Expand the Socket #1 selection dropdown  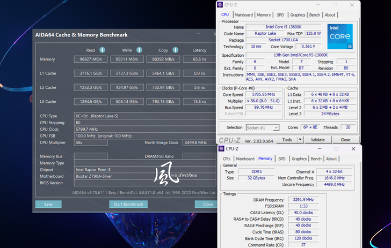click(276, 127)
